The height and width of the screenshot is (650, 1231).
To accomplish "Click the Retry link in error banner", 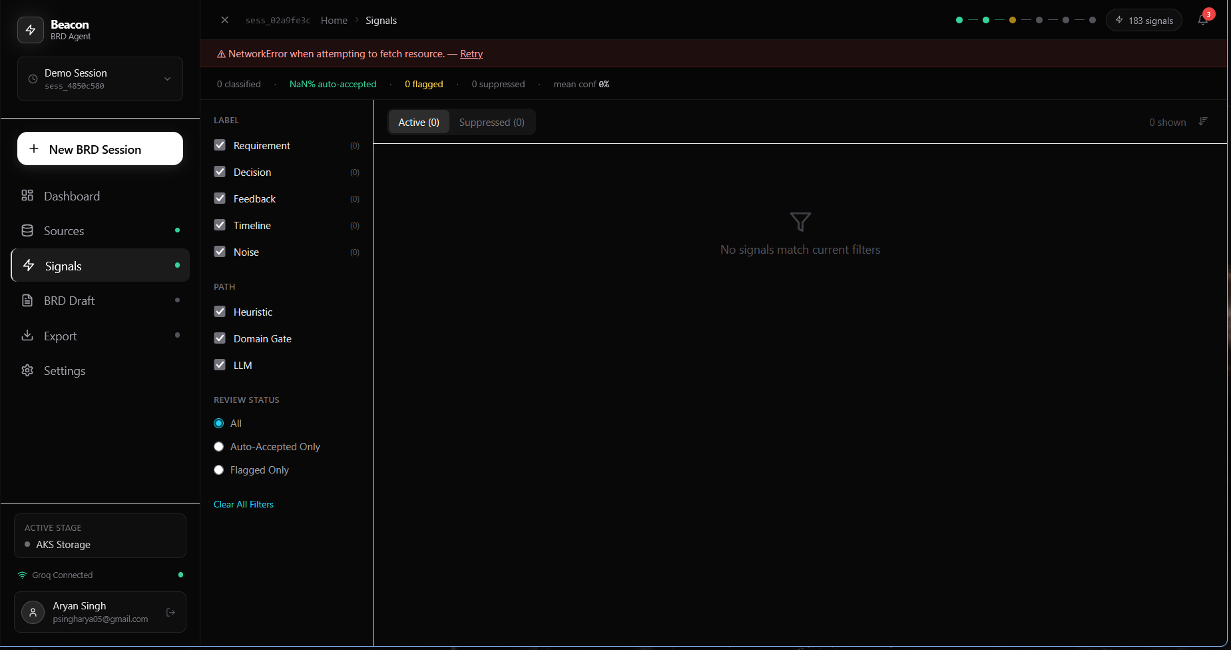I will (471, 54).
